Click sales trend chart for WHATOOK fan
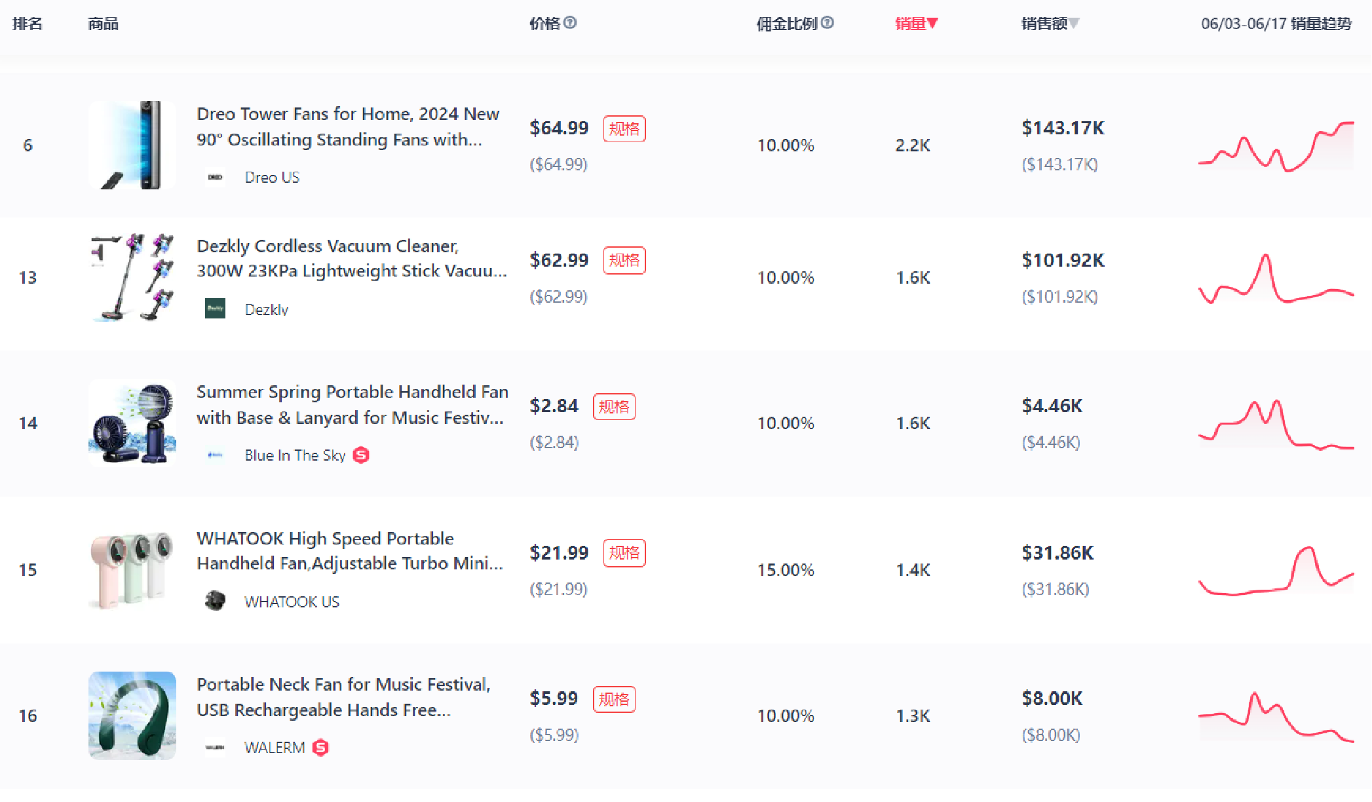The height and width of the screenshot is (802, 1372). tap(1276, 571)
